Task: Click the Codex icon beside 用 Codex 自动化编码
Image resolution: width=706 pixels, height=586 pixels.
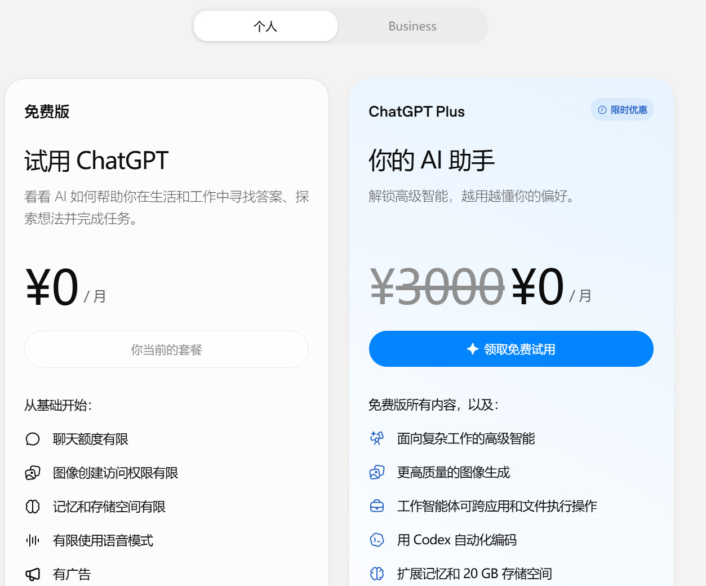Action: pyautogui.click(x=377, y=540)
